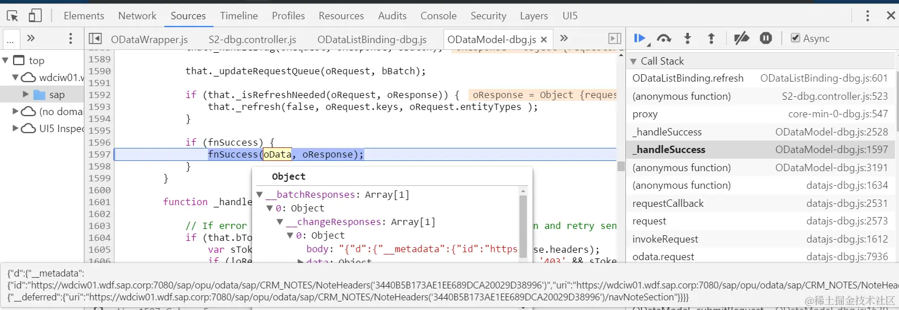Open S2-dbg.controller.js:523 source link
Image resolution: width=899 pixels, height=310 pixels.
click(835, 96)
